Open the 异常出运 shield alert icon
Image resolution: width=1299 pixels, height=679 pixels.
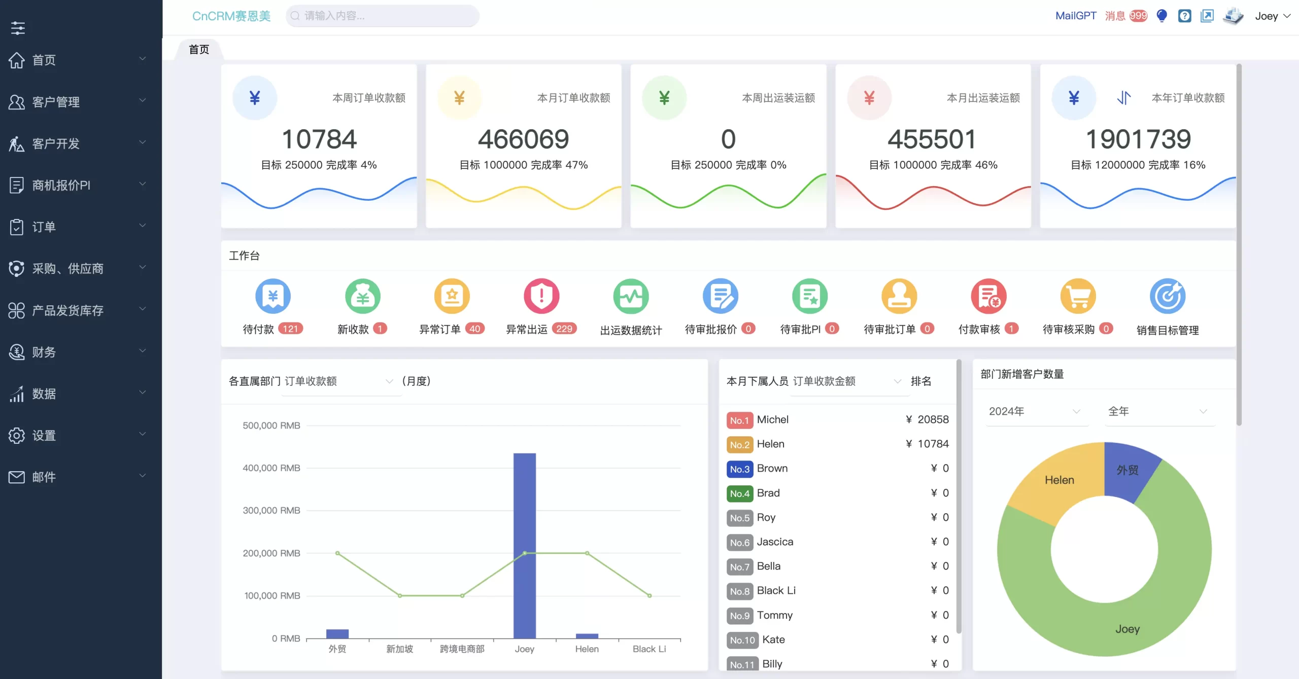(541, 296)
